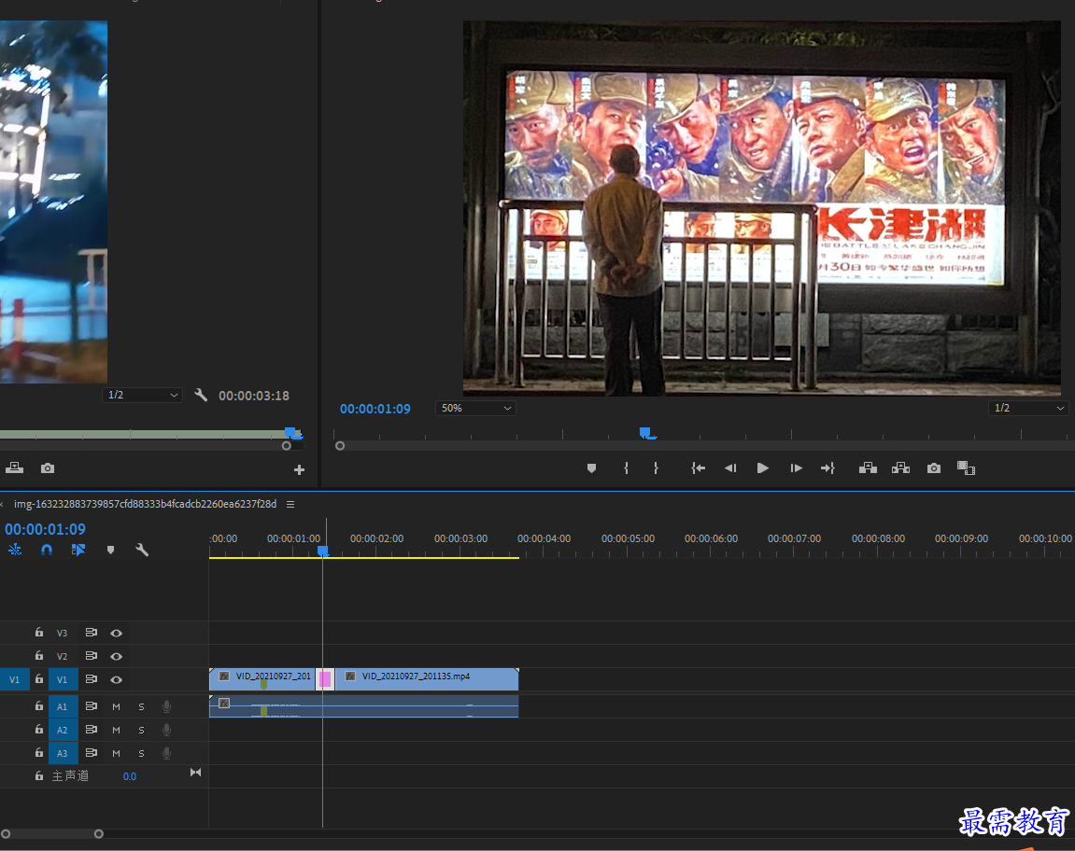Open program monitor zoom dropdown 50%
The height and width of the screenshot is (851, 1075).
coord(475,408)
